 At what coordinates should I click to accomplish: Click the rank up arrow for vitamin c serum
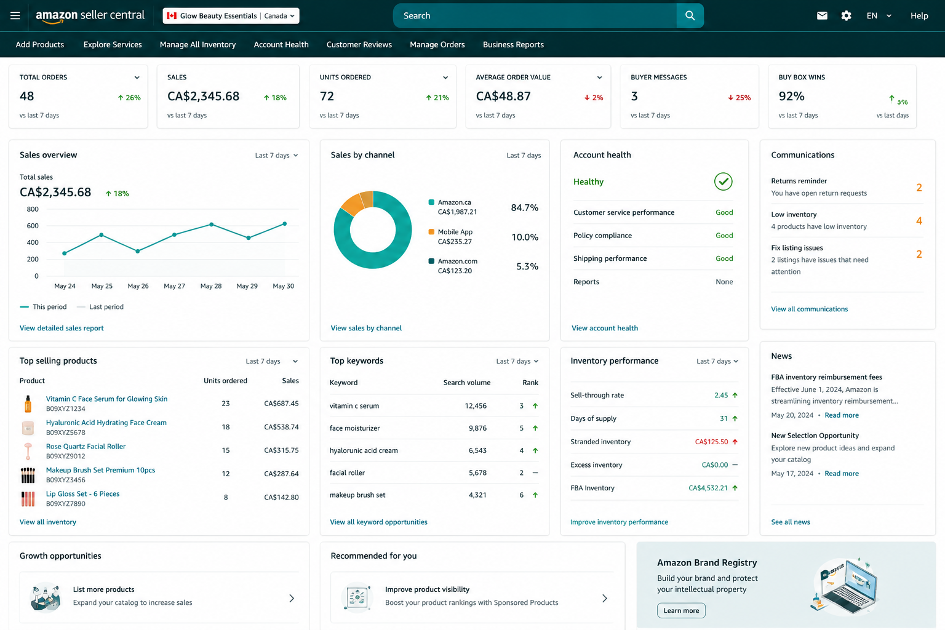[535, 406]
